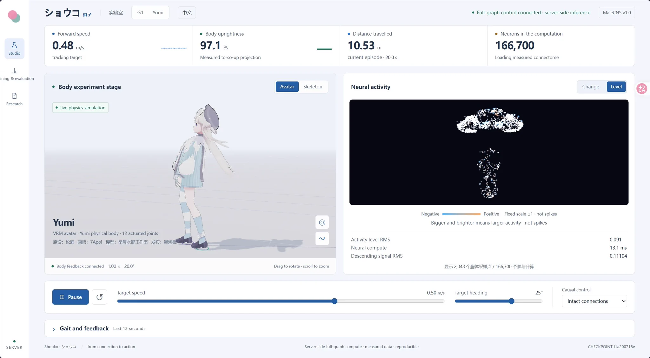This screenshot has height=358, width=650.
Task: Switch stage view to Skeleton
Action: 313,87
